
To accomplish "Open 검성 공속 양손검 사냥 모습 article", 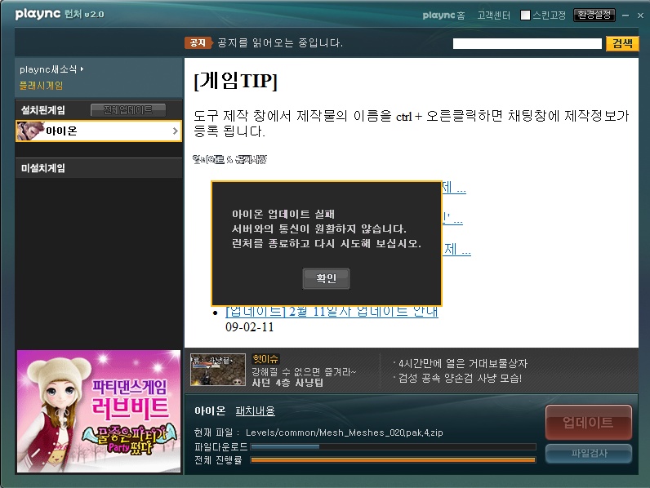I will tap(460, 378).
